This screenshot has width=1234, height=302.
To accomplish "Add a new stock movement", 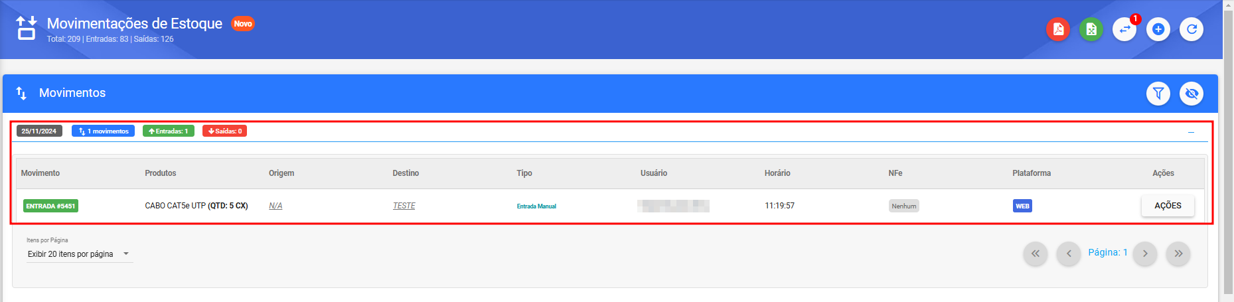I will pos(1158,29).
